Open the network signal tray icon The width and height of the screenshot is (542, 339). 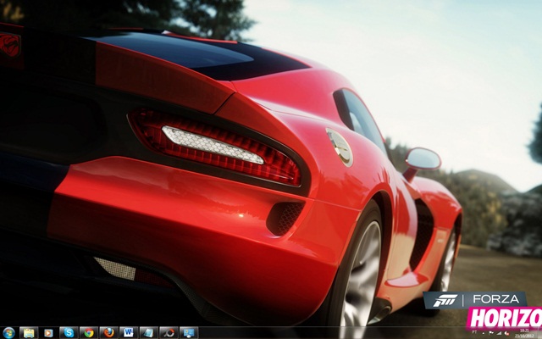499,333
